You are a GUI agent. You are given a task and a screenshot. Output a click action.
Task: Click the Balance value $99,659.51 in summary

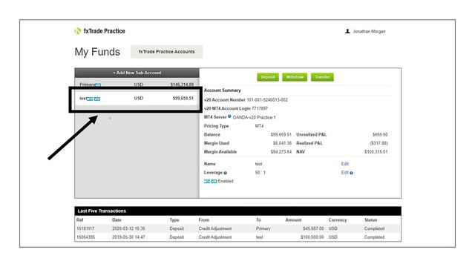click(281, 134)
